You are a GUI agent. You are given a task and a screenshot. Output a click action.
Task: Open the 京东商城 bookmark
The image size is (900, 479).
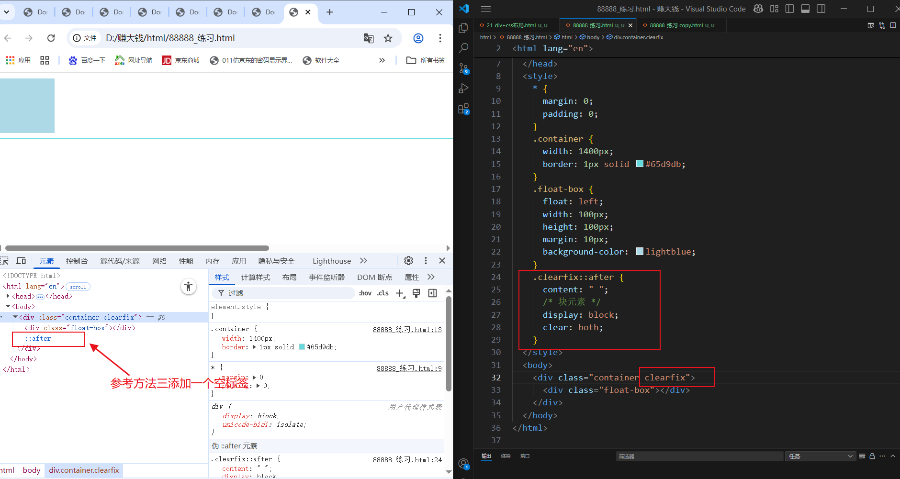181,60
